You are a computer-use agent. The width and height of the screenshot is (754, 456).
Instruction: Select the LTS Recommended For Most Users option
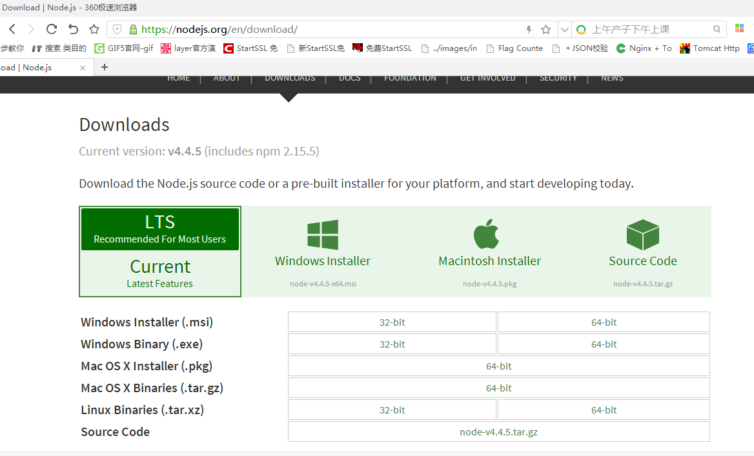click(x=160, y=229)
